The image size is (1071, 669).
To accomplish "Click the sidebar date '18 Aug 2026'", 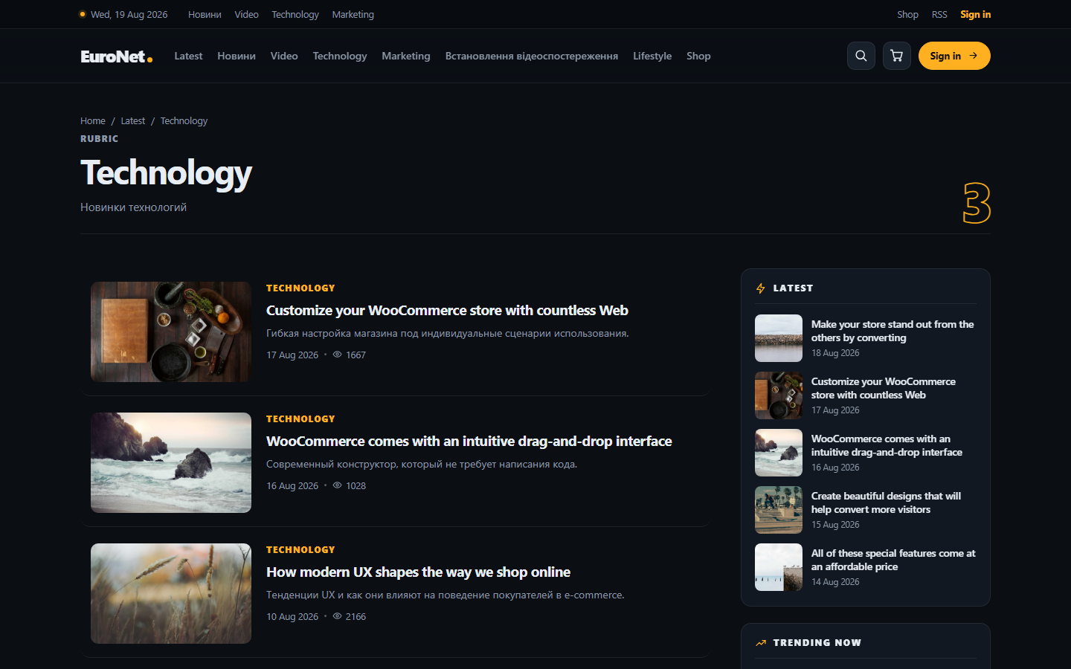I will tap(835, 353).
